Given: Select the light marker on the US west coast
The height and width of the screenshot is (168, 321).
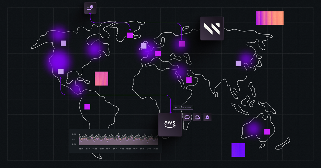Looking at the screenshot, I should point(61,72).
